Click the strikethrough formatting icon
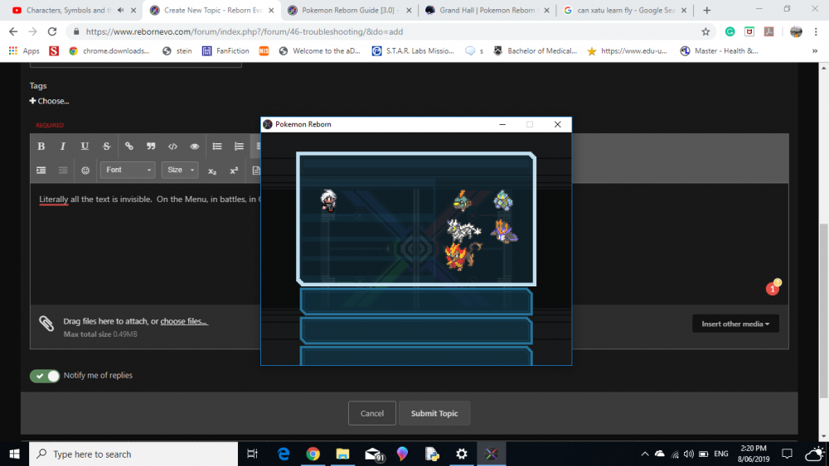The height and width of the screenshot is (466, 829). (x=106, y=147)
